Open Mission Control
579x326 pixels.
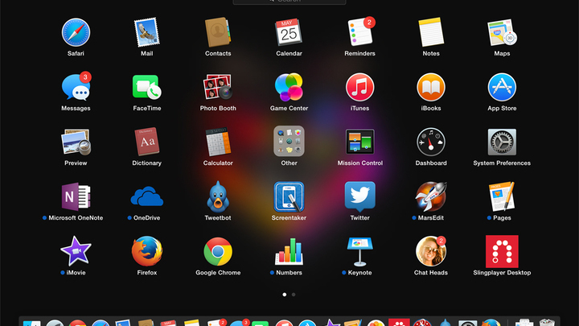(360, 142)
